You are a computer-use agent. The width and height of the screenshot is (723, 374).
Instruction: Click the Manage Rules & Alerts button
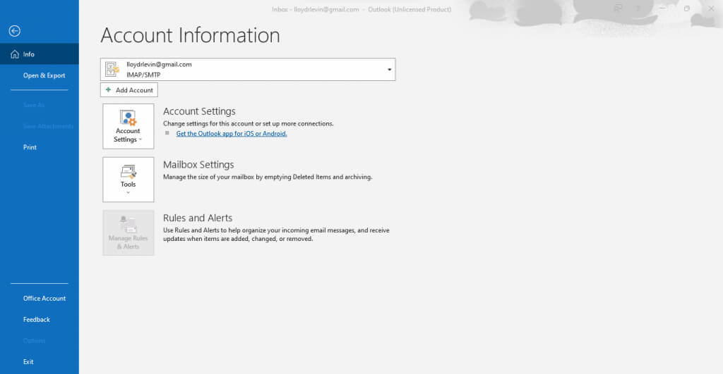(129, 232)
